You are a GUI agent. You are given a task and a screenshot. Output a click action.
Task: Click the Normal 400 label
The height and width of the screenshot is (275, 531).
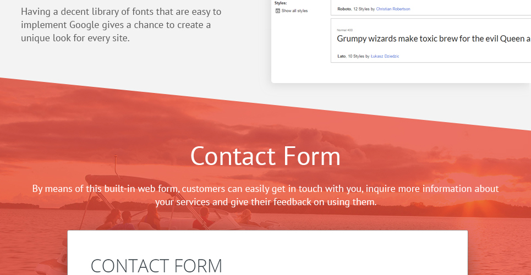point(344,30)
